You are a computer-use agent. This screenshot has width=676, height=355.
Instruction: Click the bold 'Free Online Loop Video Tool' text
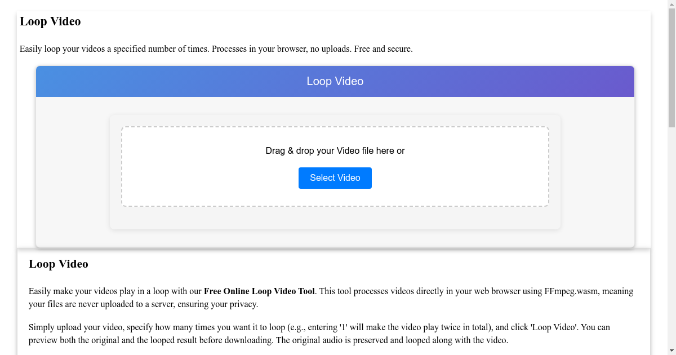coord(259,291)
